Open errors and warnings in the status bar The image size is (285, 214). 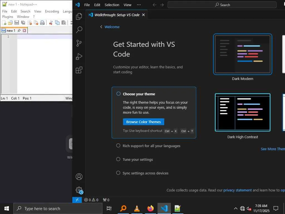click(x=91, y=200)
